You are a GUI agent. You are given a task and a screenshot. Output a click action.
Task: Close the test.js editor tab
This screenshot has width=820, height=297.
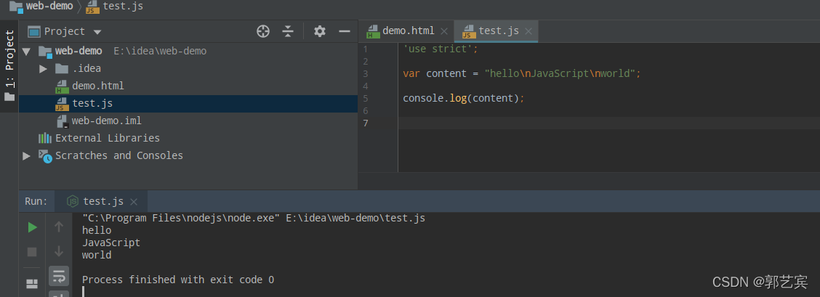pos(528,31)
